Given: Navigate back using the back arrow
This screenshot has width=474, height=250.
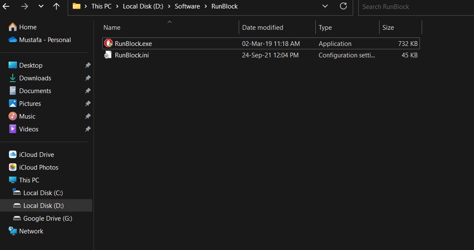Looking at the screenshot, I should [6, 6].
